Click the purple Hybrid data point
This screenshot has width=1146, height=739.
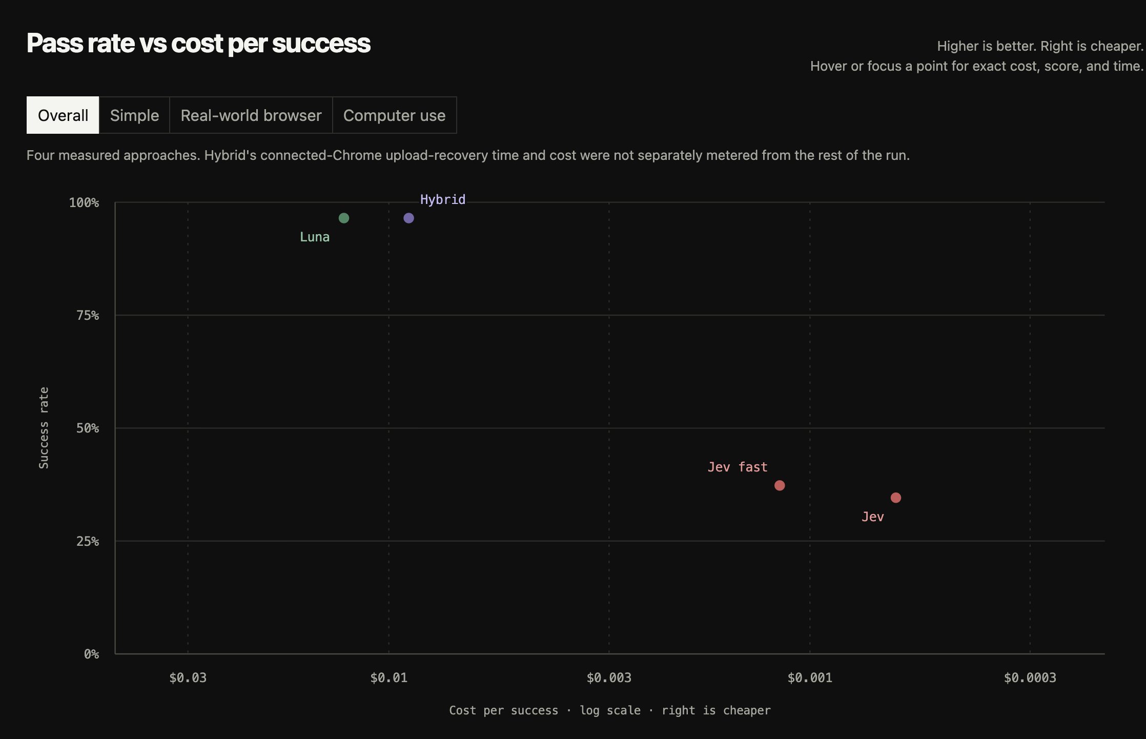click(x=408, y=218)
